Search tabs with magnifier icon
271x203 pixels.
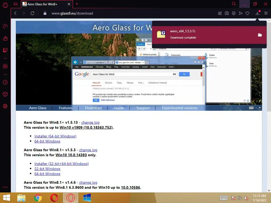point(234,4)
